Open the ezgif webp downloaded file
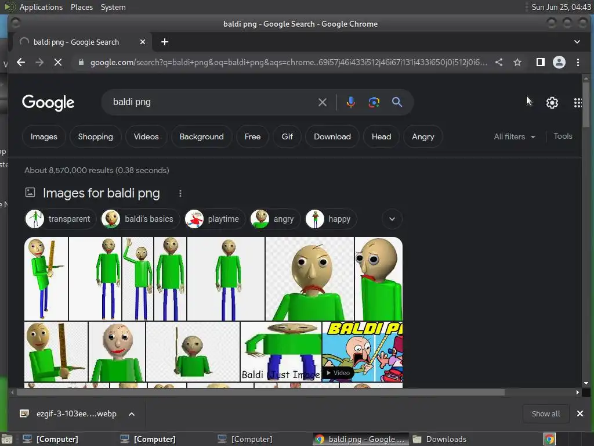The height and width of the screenshot is (446, 594). (x=69, y=413)
